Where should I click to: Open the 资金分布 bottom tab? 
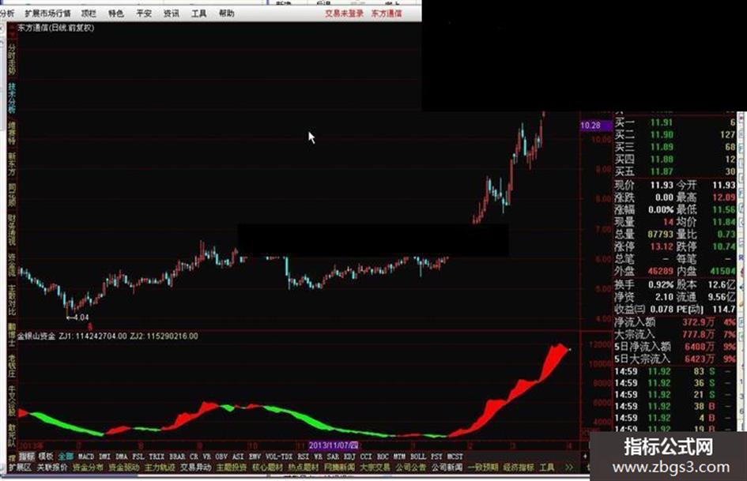[x=88, y=468]
